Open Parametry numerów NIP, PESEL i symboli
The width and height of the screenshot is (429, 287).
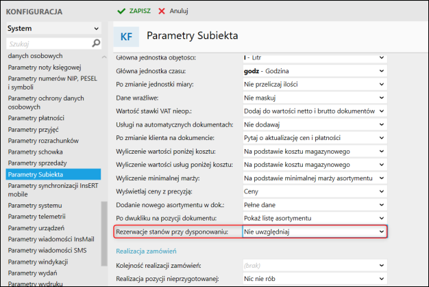tap(53, 83)
